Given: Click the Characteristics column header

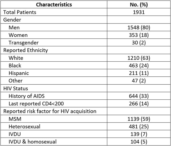Looking at the screenshot, I should point(54,4).
